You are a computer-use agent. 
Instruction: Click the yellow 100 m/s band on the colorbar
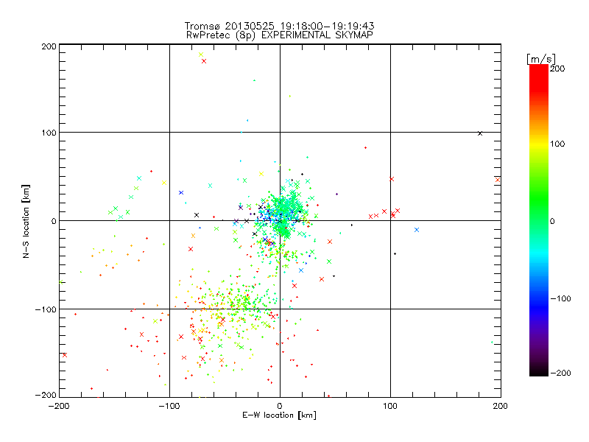click(x=539, y=144)
